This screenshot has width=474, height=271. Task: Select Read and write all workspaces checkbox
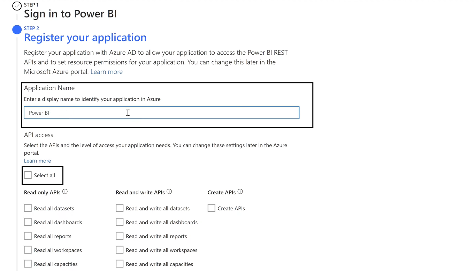coord(120,250)
